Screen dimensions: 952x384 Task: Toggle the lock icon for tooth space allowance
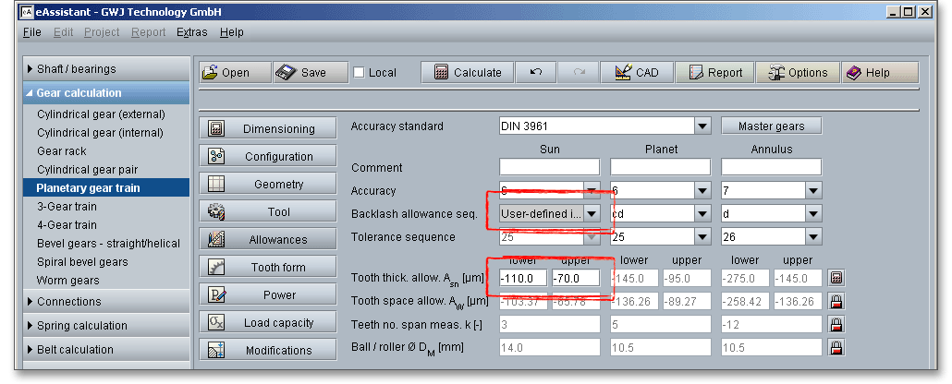click(836, 301)
